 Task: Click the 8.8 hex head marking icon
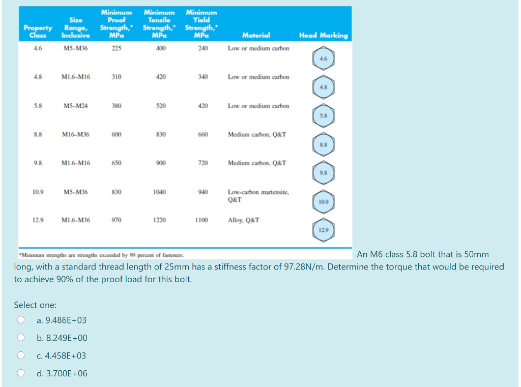click(x=323, y=144)
